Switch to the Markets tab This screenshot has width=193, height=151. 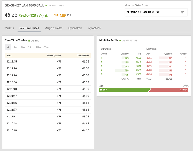[x=9, y=28]
